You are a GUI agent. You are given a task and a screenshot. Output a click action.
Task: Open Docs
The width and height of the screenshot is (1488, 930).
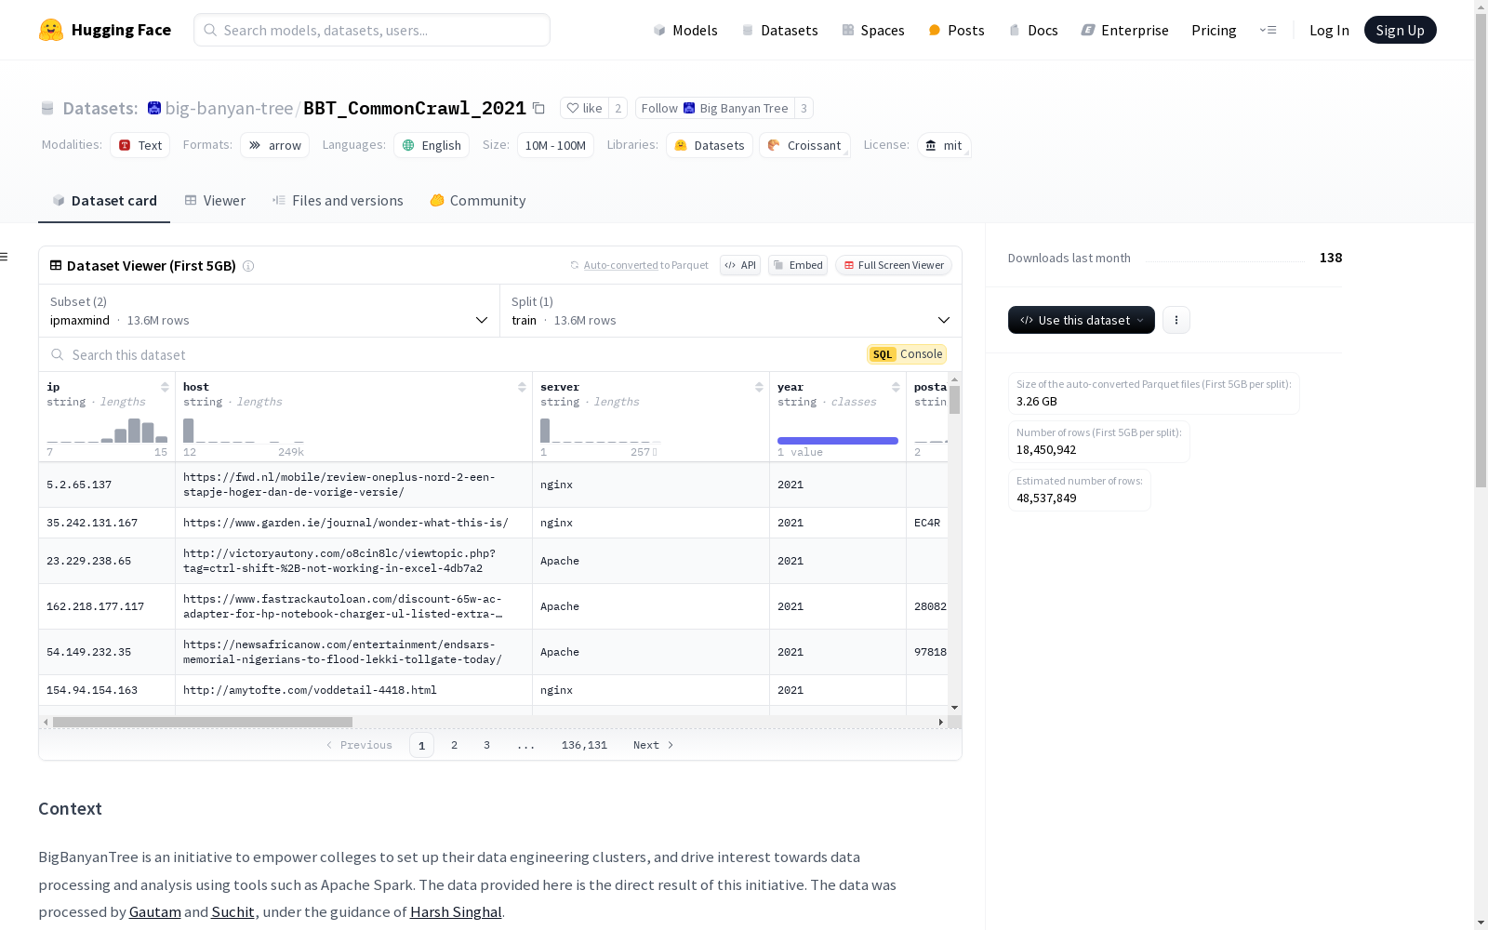[1033, 30]
